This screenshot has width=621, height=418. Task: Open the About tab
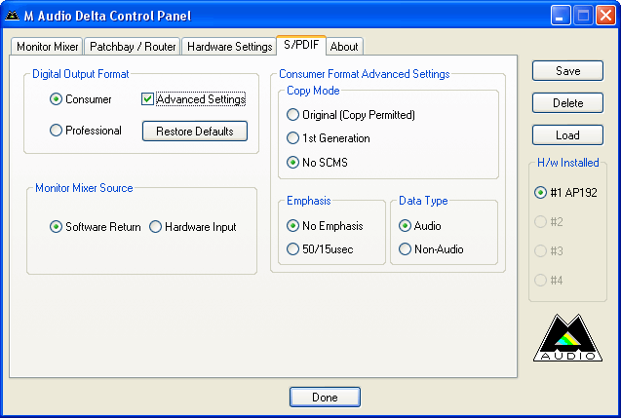344,47
